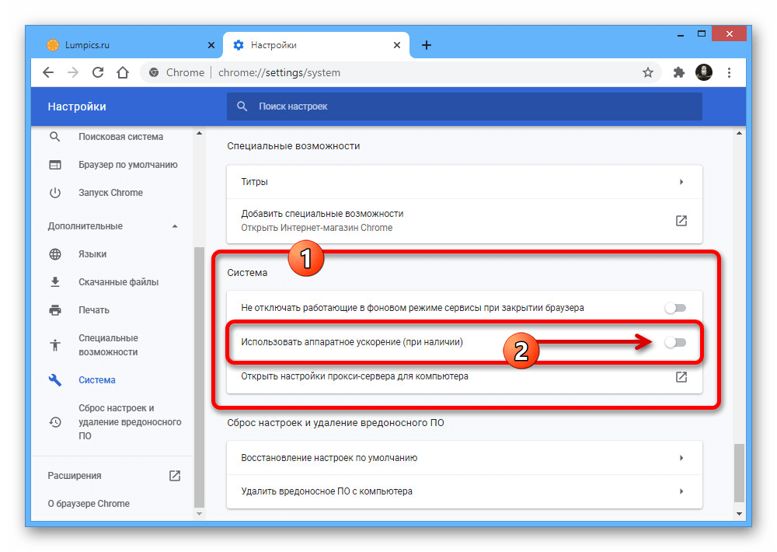Close the Настройки tab

tap(397, 45)
